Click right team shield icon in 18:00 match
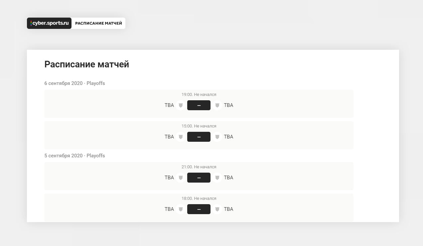The image size is (423, 246). [x=217, y=209]
